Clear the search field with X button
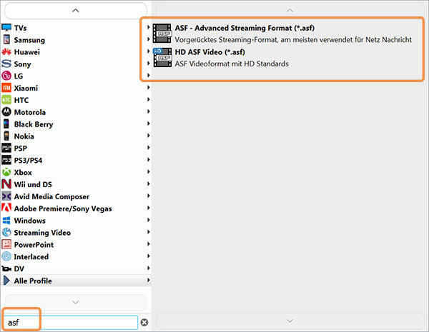429x332 pixels. pyautogui.click(x=144, y=323)
